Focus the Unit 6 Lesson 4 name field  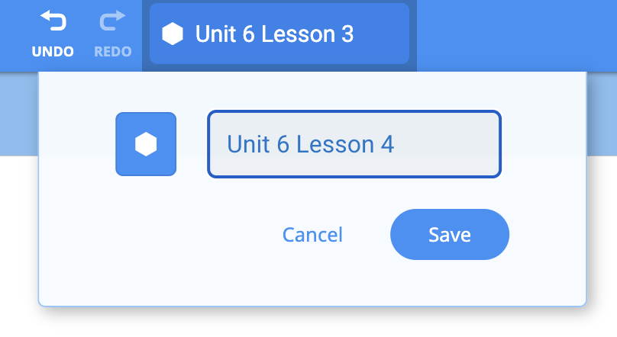(x=354, y=144)
